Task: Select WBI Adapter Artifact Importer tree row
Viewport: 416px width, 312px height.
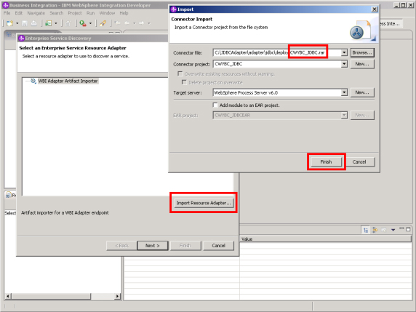Action: [x=68, y=81]
